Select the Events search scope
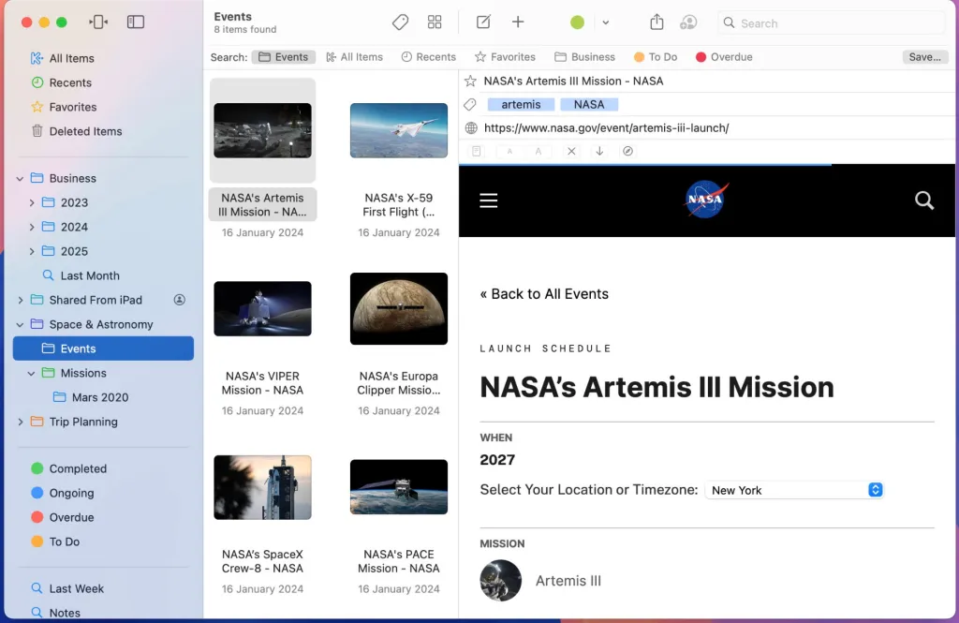 point(284,57)
